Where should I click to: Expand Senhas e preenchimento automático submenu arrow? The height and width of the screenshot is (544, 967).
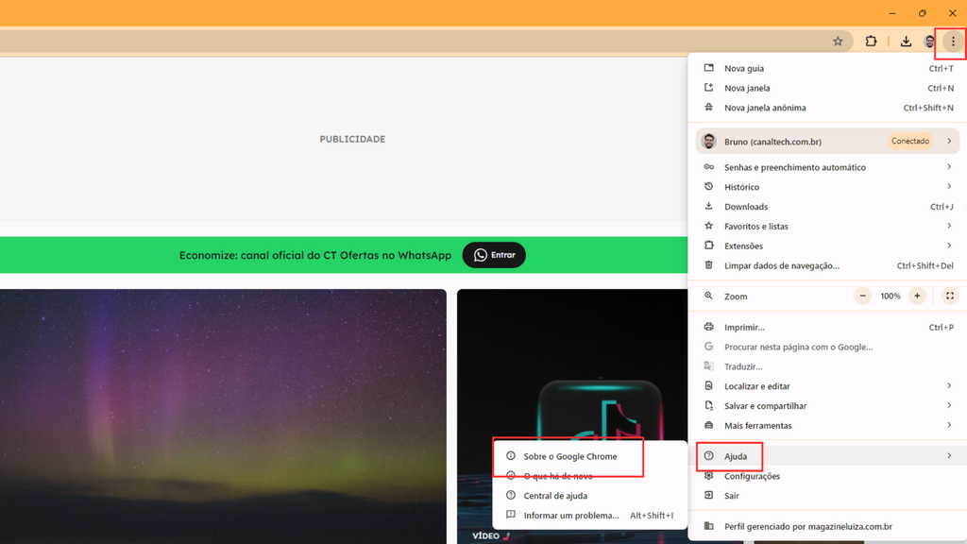tap(949, 166)
